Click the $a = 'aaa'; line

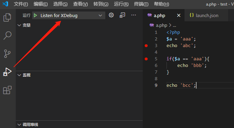(x=181, y=39)
